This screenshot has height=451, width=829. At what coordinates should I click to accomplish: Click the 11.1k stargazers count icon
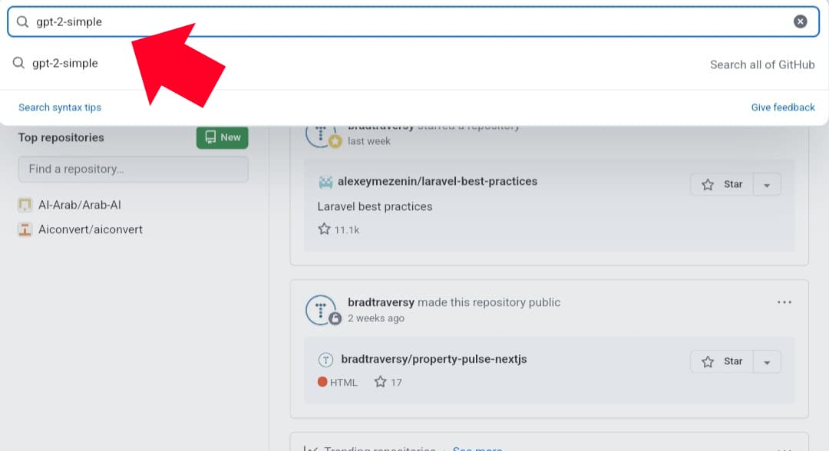pos(325,229)
